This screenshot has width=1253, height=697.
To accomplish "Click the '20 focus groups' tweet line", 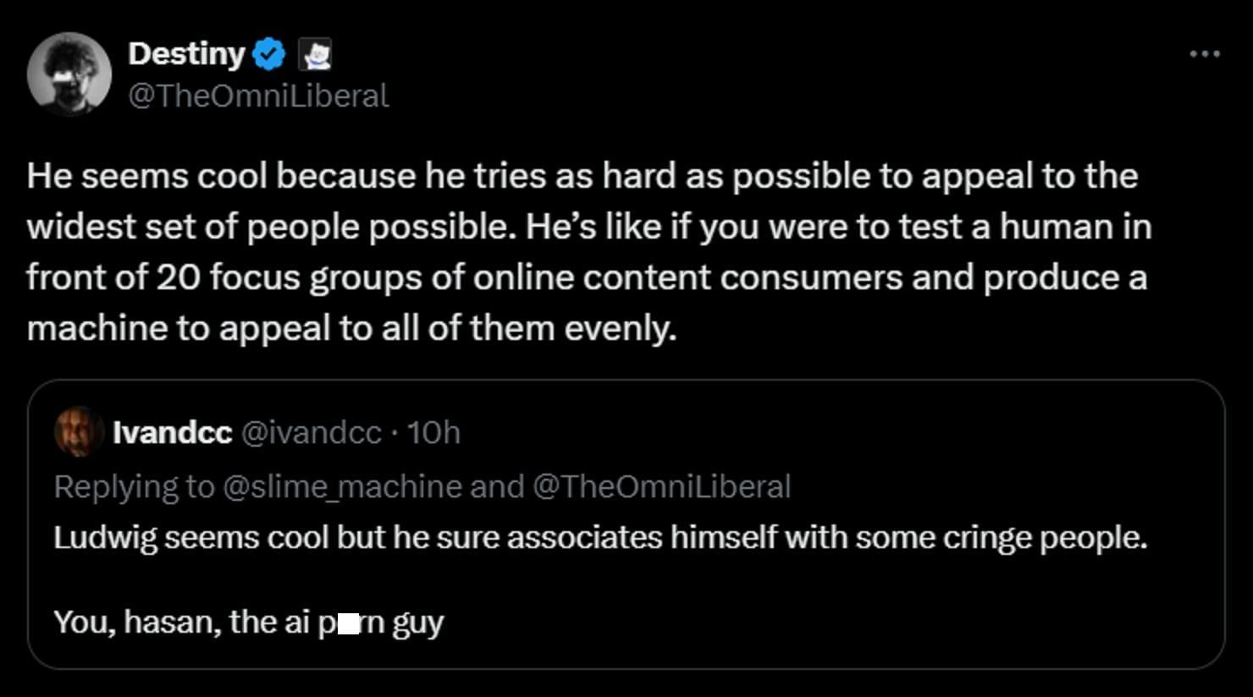I will click(x=586, y=277).
